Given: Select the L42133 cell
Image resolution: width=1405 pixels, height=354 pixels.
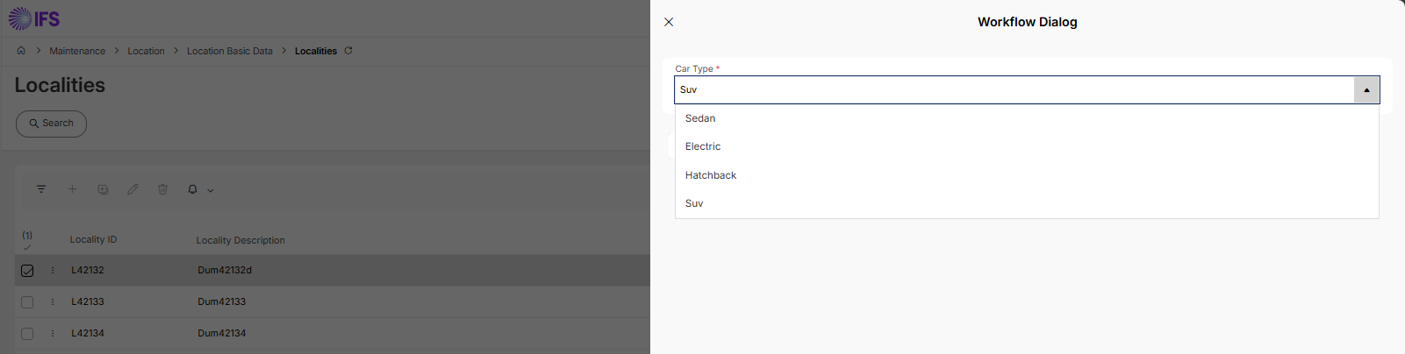Looking at the screenshot, I should (x=88, y=301).
